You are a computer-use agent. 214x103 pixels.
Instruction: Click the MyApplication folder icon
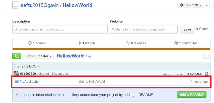coord(17,82)
